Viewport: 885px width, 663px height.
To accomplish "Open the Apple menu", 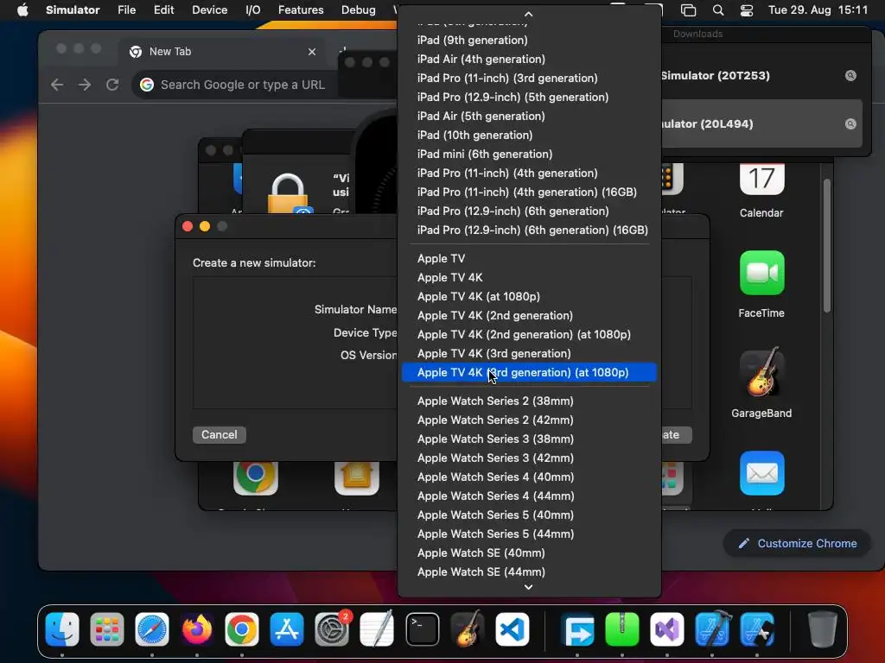I will pyautogui.click(x=22, y=9).
